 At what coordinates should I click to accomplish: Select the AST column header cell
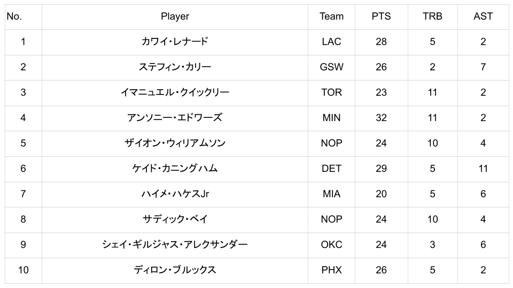(x=483, y=17)
